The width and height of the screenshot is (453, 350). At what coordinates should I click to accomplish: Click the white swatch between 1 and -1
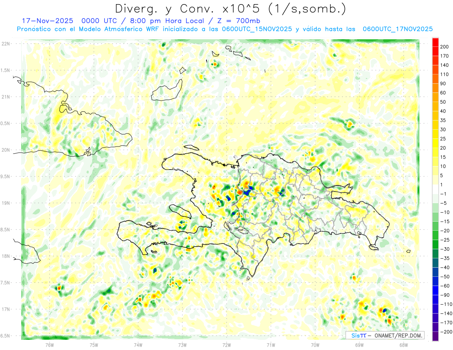435,189
